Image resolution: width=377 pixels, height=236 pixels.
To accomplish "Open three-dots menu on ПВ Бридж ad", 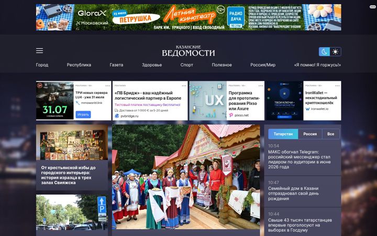I will click(x=184, y=85).
